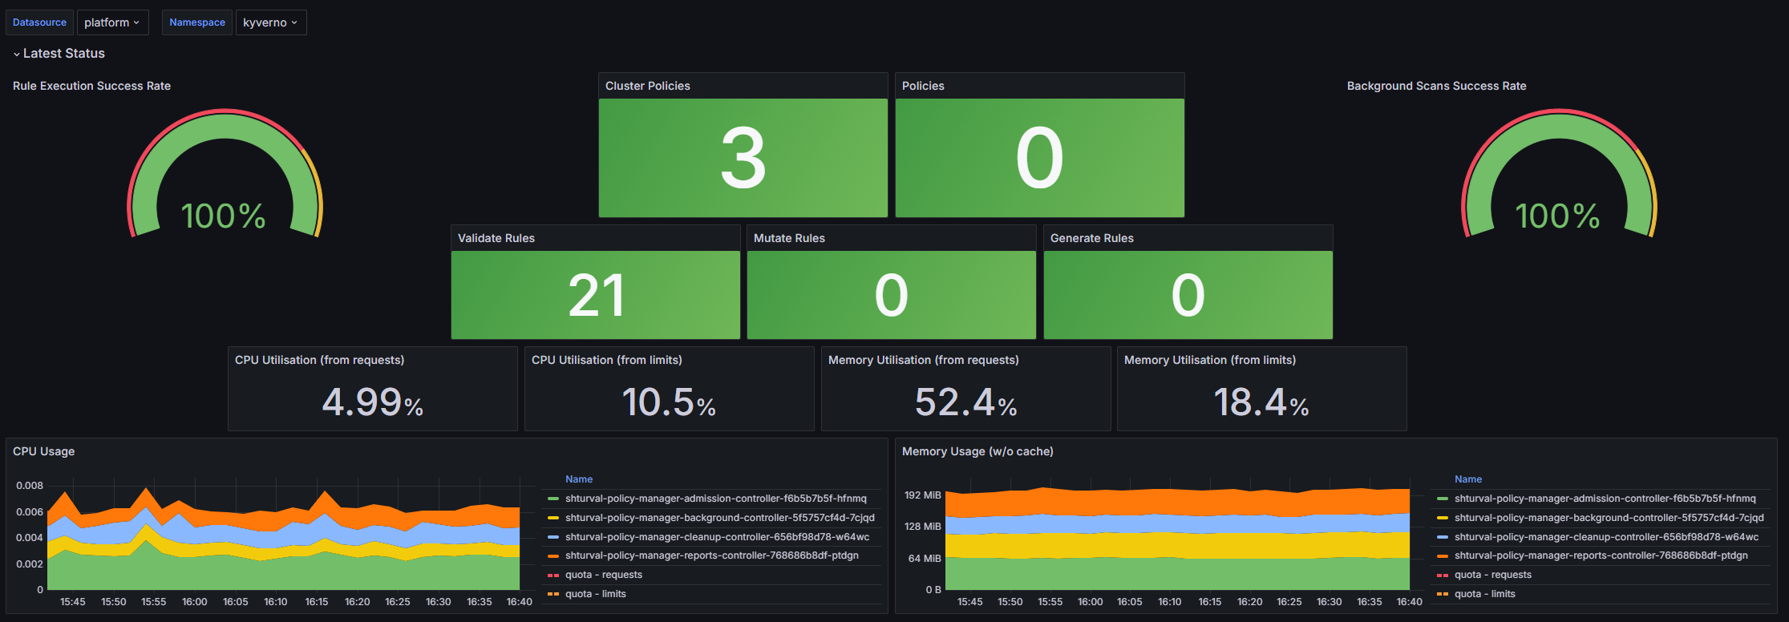Click the yellow background-controller series icon in CPU Usage legend
Screen dimensions: 1789x622
pos(553,518)
